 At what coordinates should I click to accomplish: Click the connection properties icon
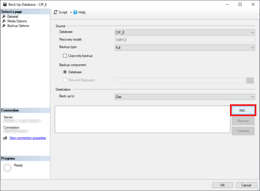(5, 138)
